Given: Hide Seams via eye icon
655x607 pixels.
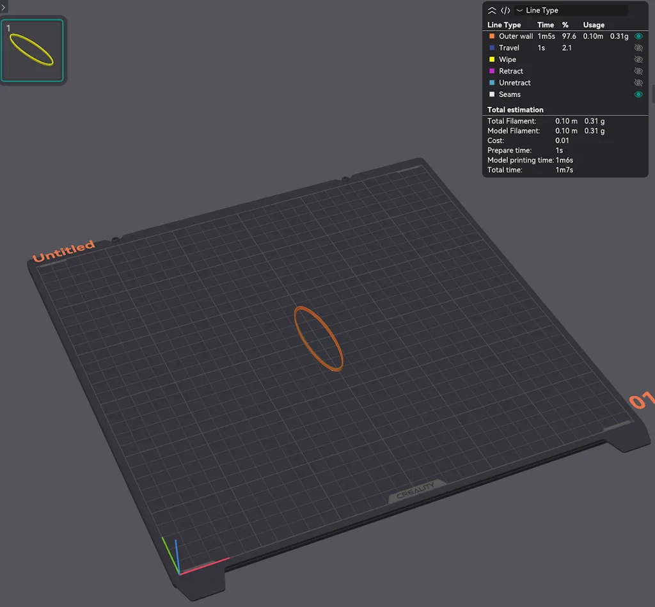Looking at the screenshot, I should [x=638, y=95].
